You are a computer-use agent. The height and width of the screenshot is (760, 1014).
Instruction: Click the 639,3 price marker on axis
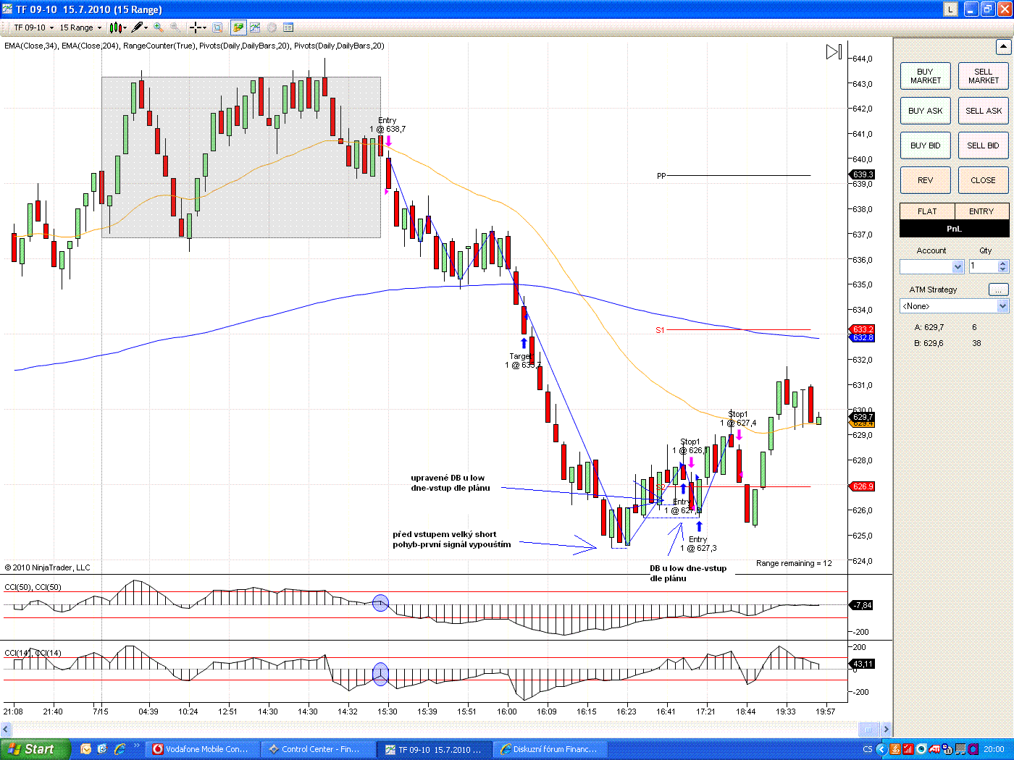[862, 174]
